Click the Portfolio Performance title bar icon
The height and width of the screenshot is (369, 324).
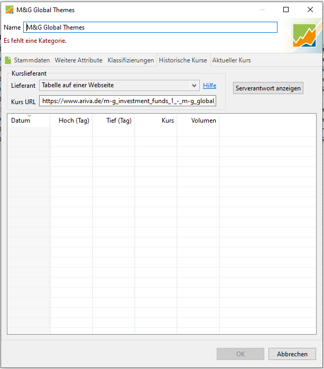(x=10, y=10)
